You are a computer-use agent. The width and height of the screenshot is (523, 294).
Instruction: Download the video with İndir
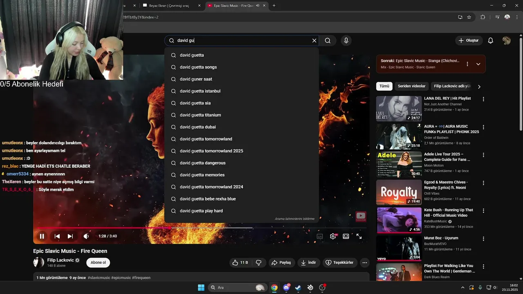(x=308, y=263)
